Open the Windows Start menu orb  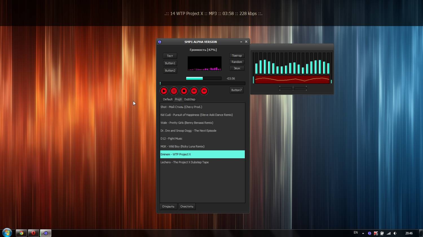(7, 233)
